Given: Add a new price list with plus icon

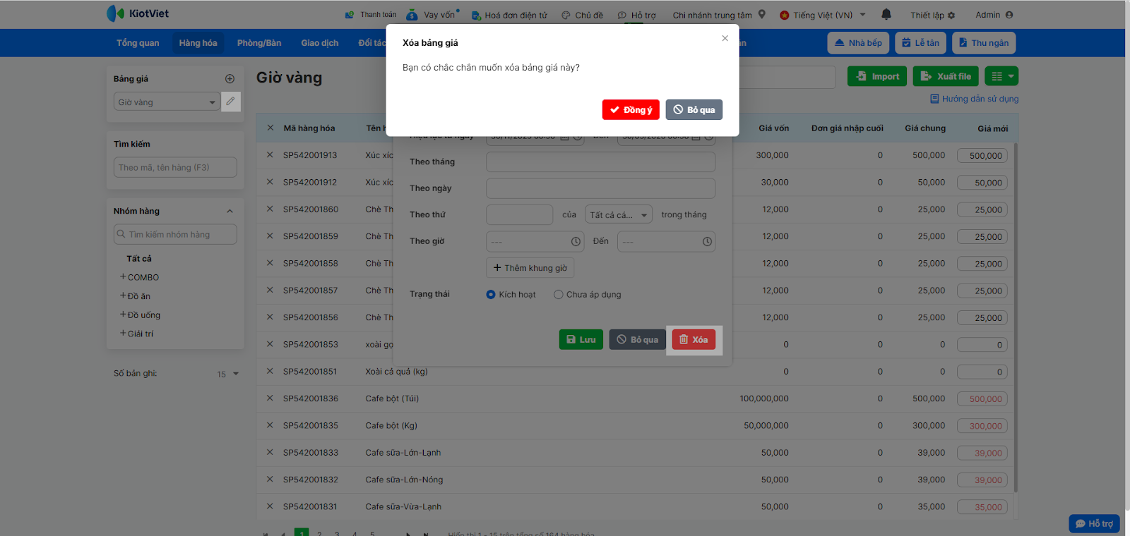Looking at the screenshot, I should tap(230, 79).
